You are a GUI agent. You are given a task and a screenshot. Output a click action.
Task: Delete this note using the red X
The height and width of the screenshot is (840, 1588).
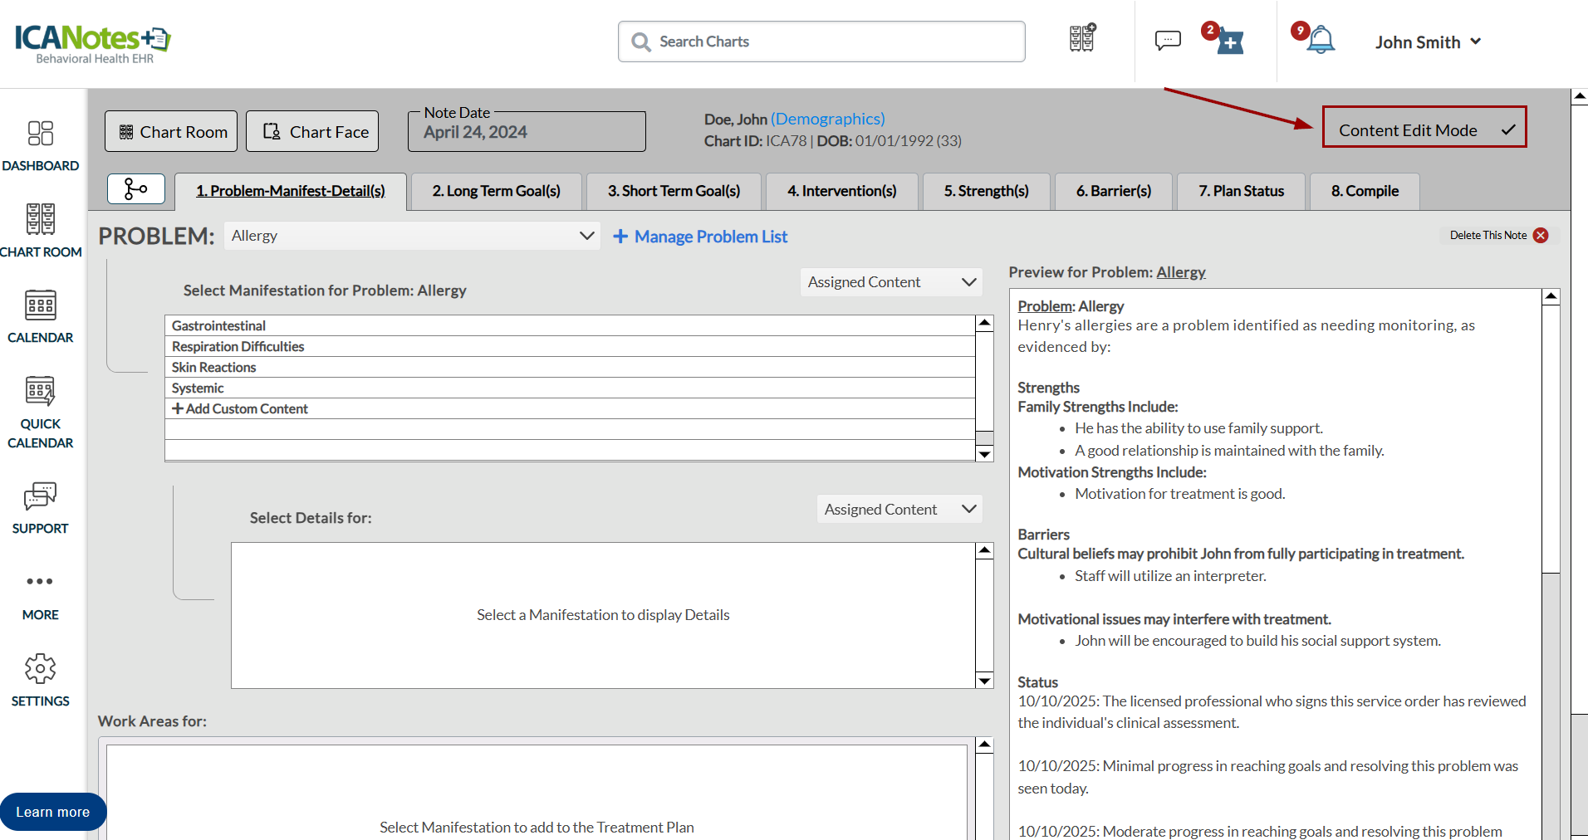click(1540, 236)
